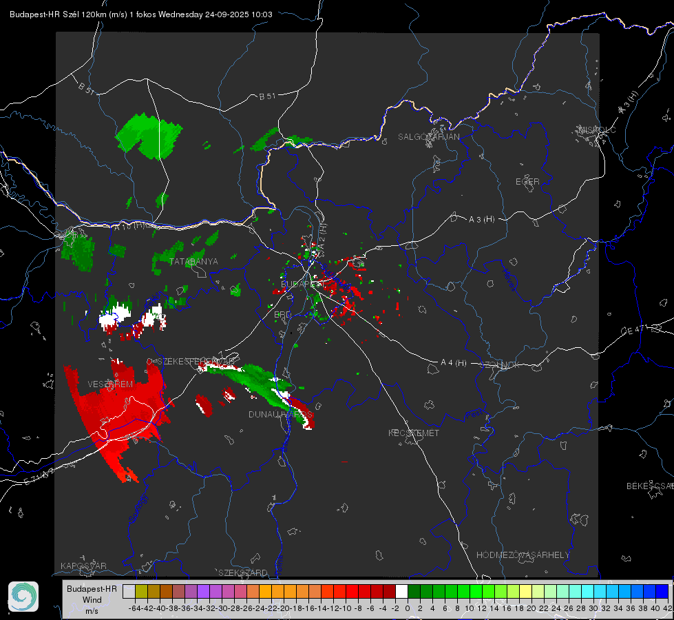Click the HÓDMEZŐVÁSÁRHELY city label
This screenshot has width=674, height=620.
point(523,555)
